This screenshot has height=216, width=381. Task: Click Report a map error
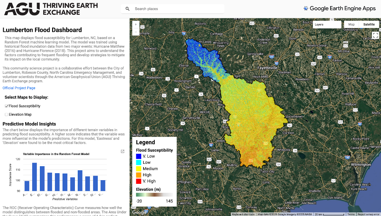tap(369, 214)
